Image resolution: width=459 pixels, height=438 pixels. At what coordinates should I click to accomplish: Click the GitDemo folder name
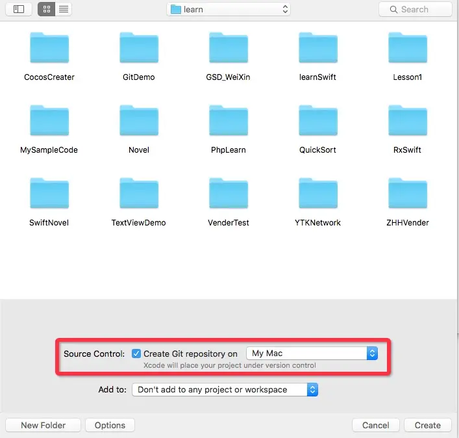coord(139,77)
